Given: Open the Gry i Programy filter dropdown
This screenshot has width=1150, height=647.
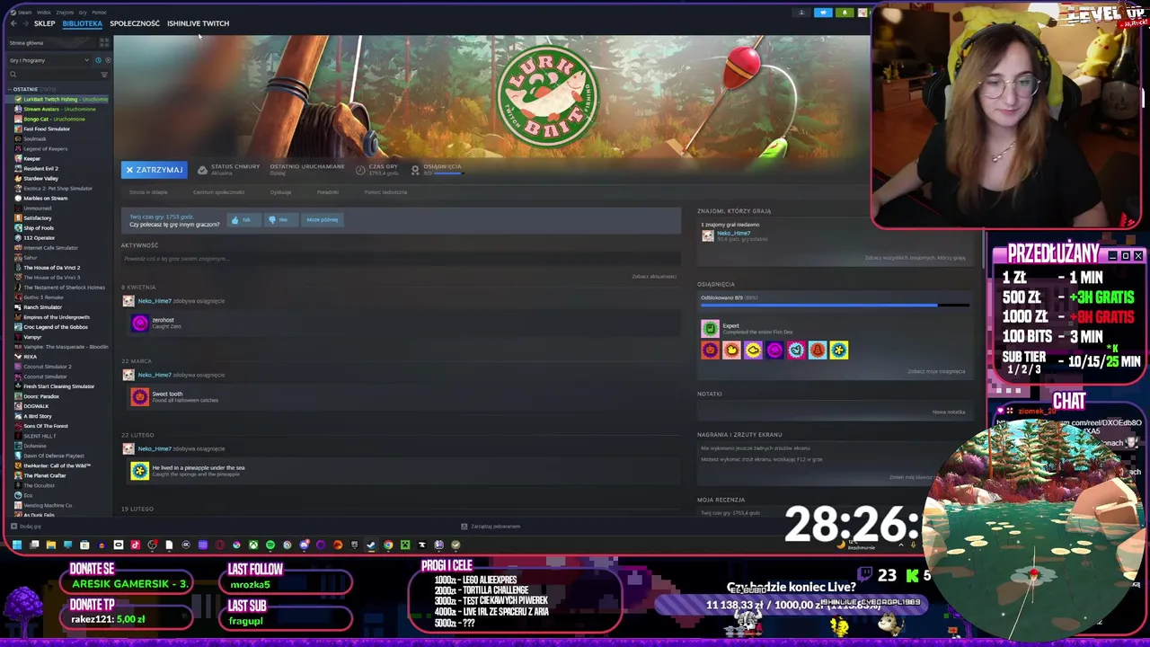Looking at the screenshot, I should pos(49,60).
